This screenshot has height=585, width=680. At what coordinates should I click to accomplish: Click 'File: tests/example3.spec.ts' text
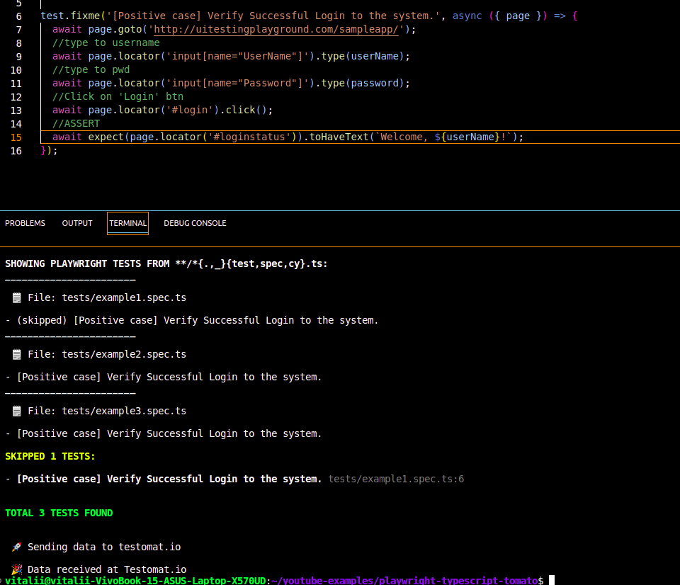[x=107, y=411]
